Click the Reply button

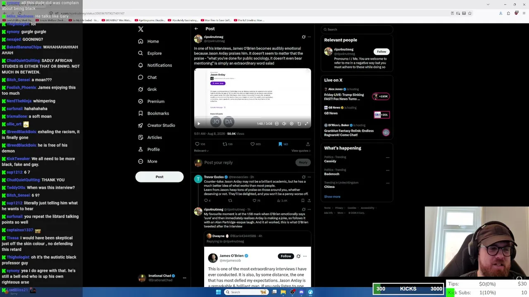point(303,163)
